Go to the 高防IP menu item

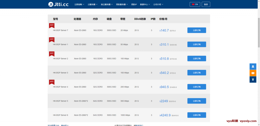point(134,5)
